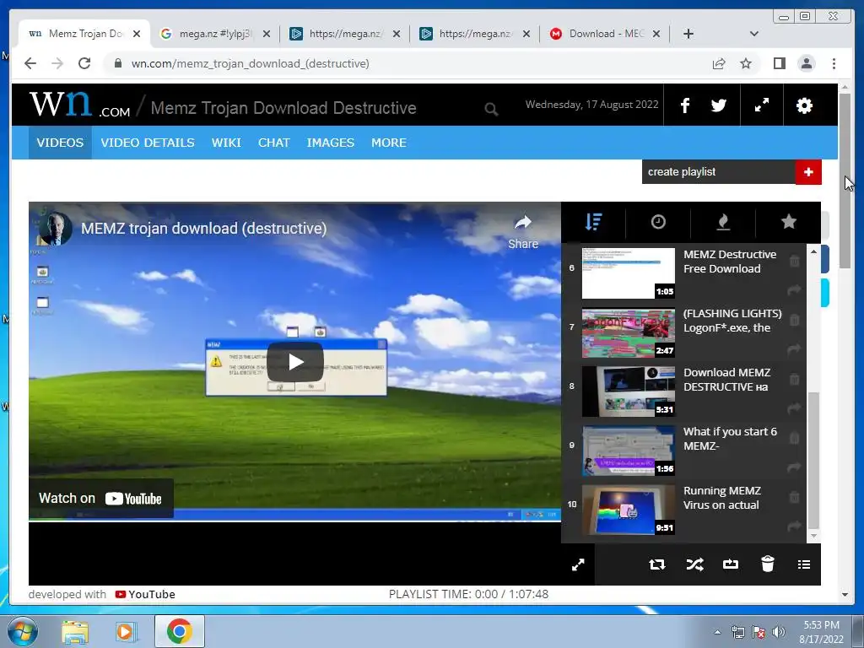This screenshot has width=864, height=648.
Task: Open the CHAT tab
Action: (x=274, y=143)
